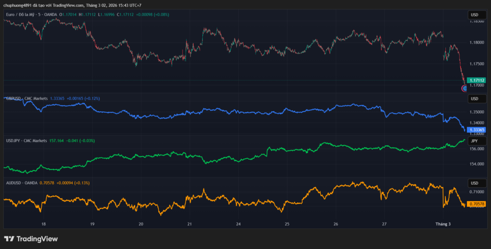Select the AUDUSD OANDA legend label
The image size is (491, 249).
tap(22, 183)
